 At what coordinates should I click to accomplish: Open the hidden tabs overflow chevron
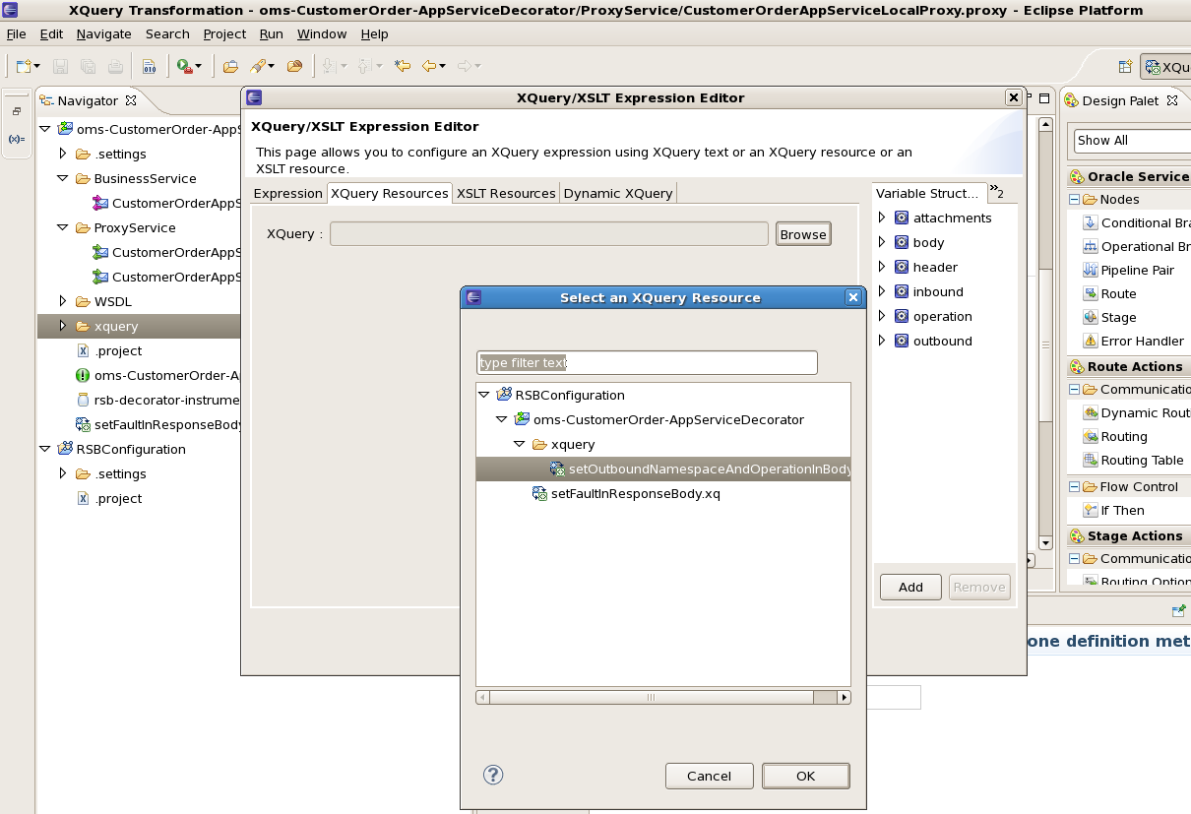pos(996,192)
